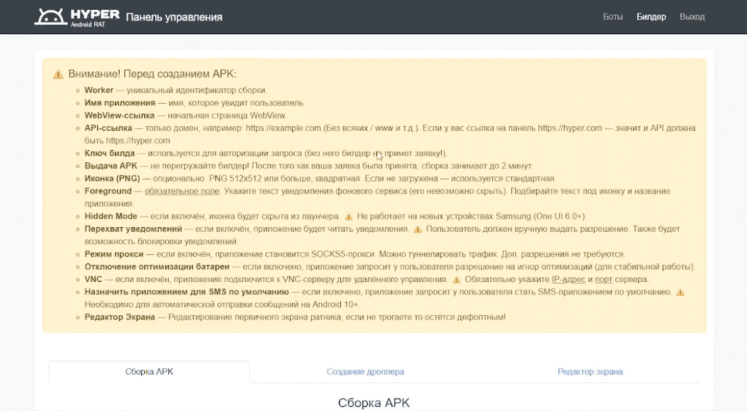Click the bold WebView-ссылка label
Screen dimensions: 747x411
pos(120,115)
